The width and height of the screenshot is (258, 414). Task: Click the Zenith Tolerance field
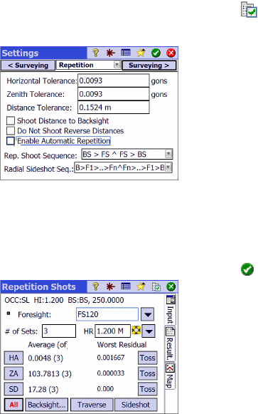[114, 94]
